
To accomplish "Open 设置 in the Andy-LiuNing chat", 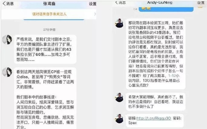I will [201, 2].
